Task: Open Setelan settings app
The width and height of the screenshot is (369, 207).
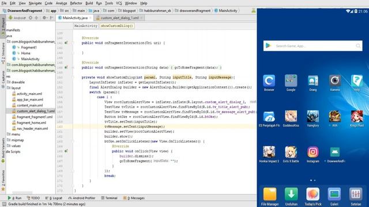Action: (x=356, y=194)
